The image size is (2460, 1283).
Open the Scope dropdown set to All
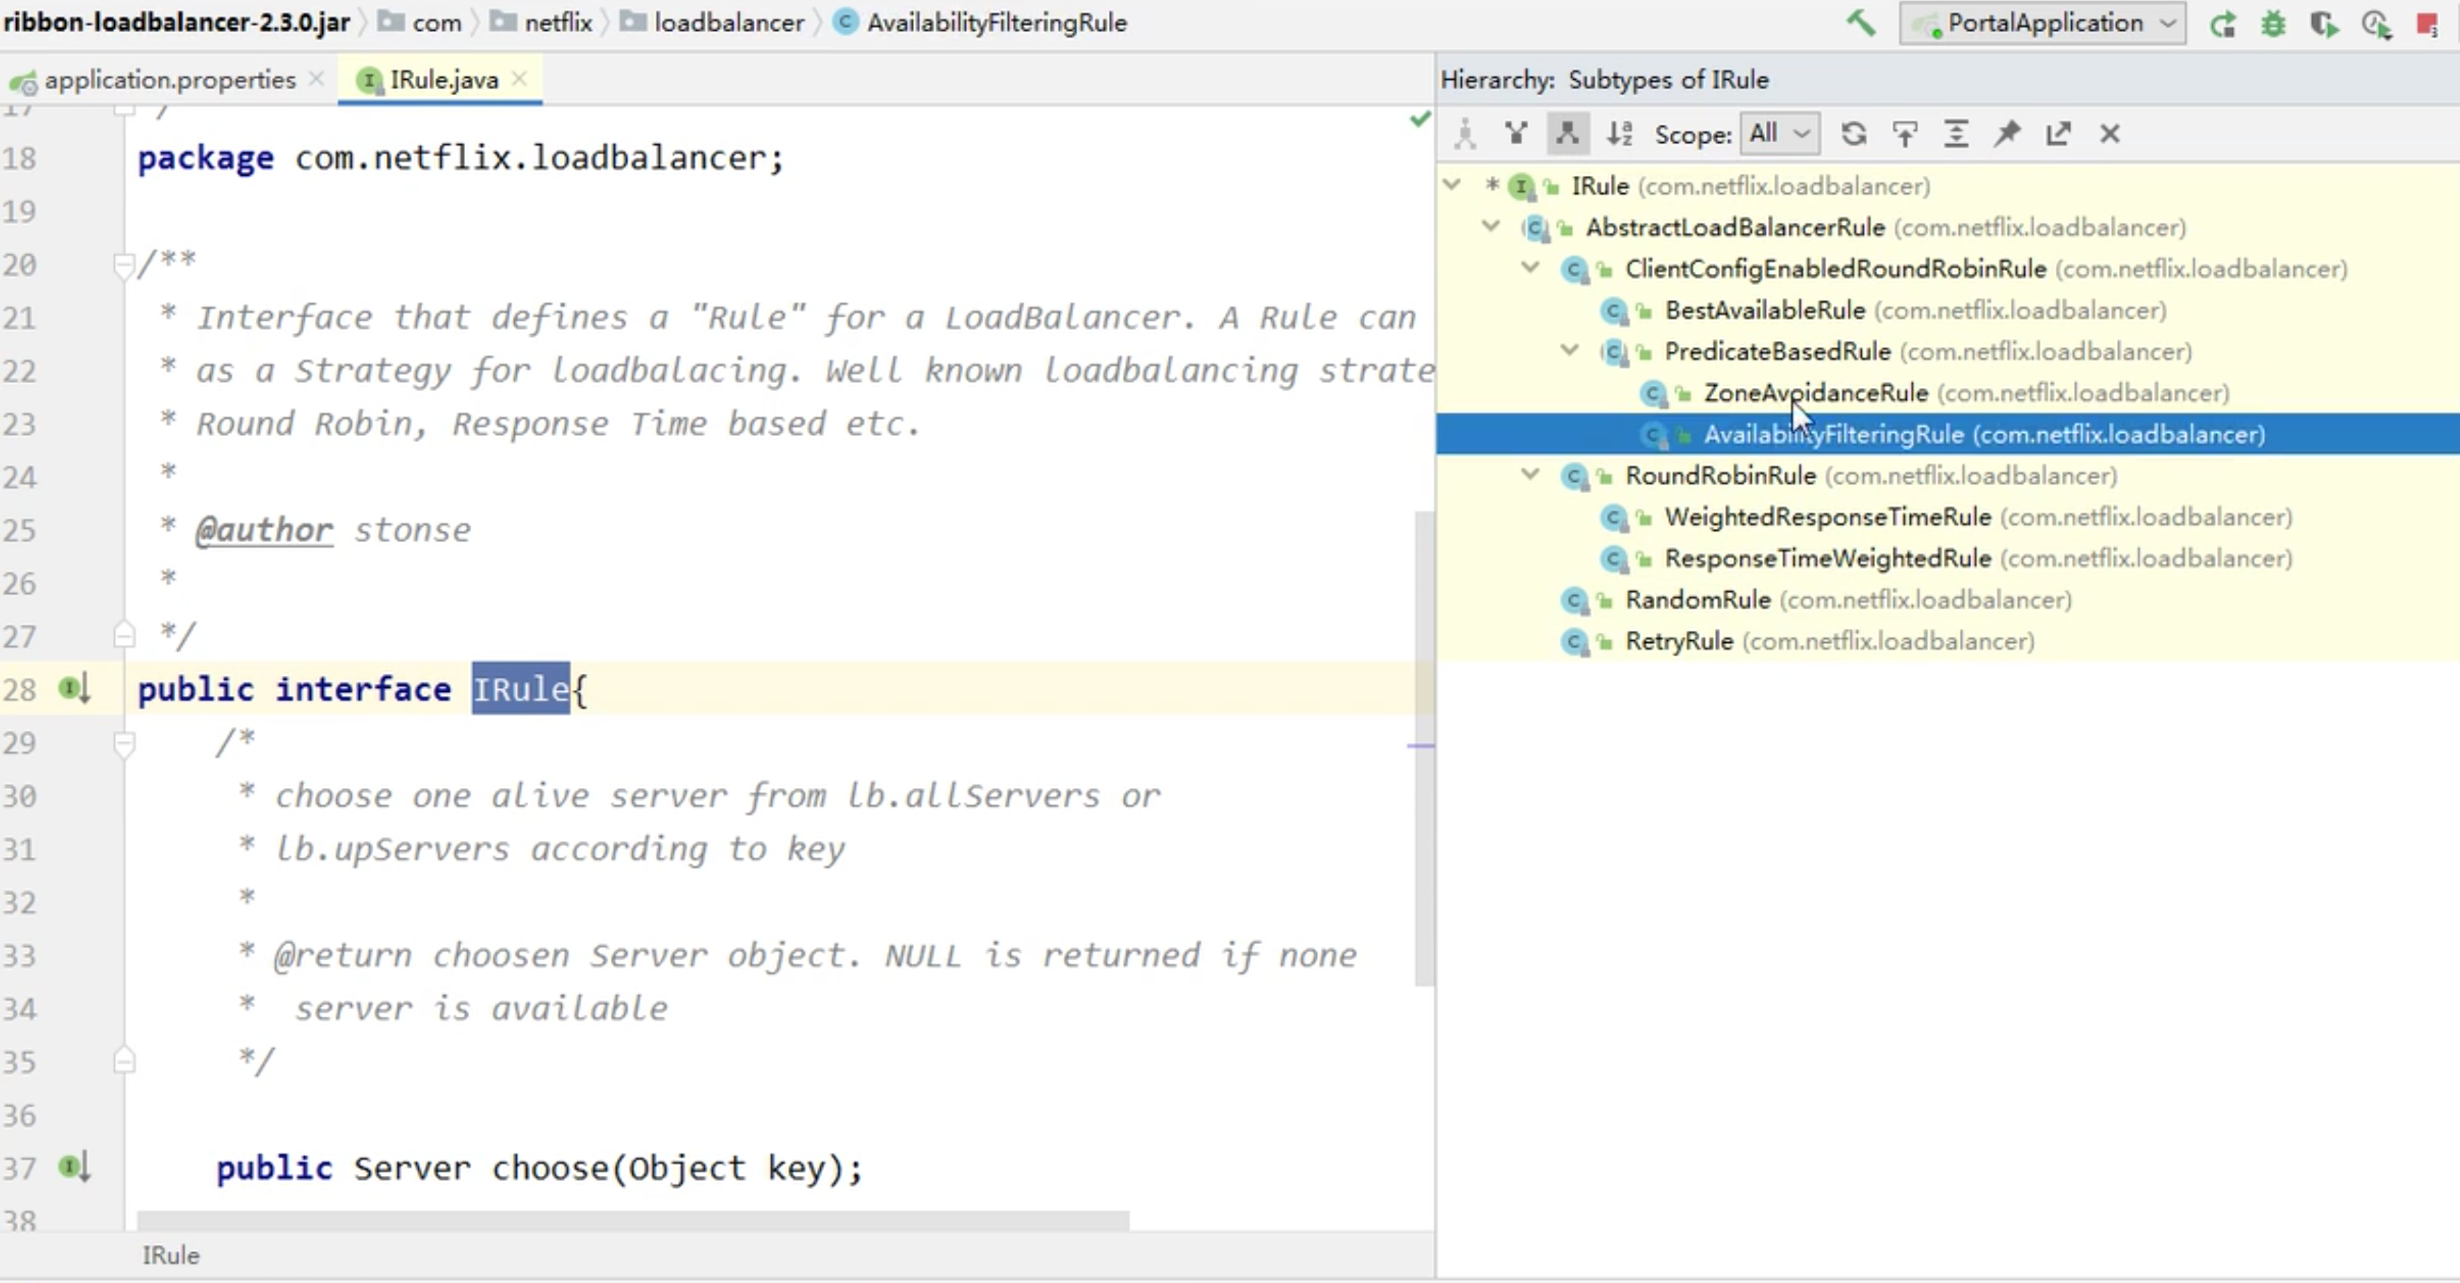[1780, 134]
